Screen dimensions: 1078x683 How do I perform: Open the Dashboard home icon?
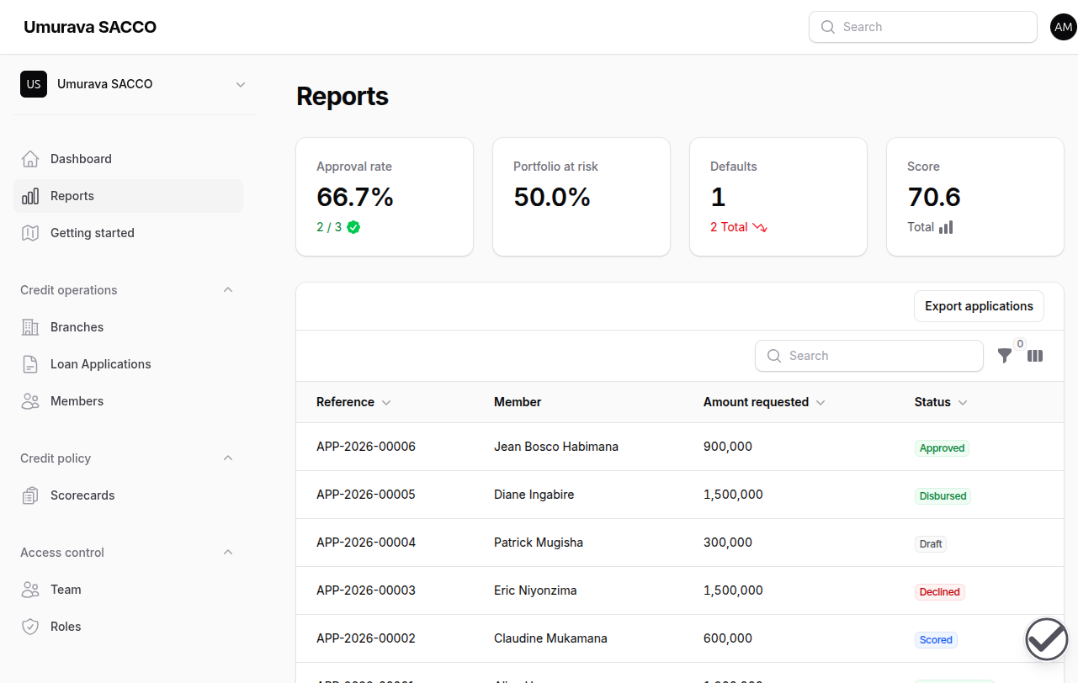click(x=30, y=159)
